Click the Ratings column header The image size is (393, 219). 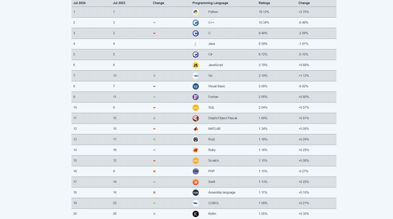(264, 3)
